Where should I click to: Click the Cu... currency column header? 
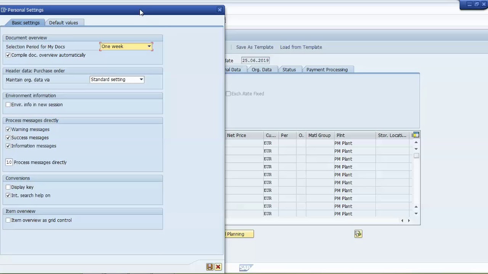271,135
